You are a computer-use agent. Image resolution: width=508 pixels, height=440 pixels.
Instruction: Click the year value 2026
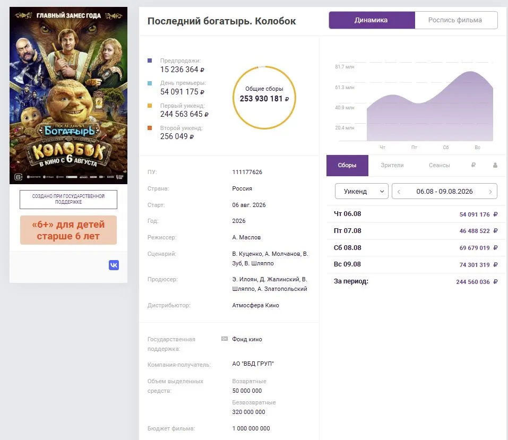pyautogui.click(x=239, y=221)
